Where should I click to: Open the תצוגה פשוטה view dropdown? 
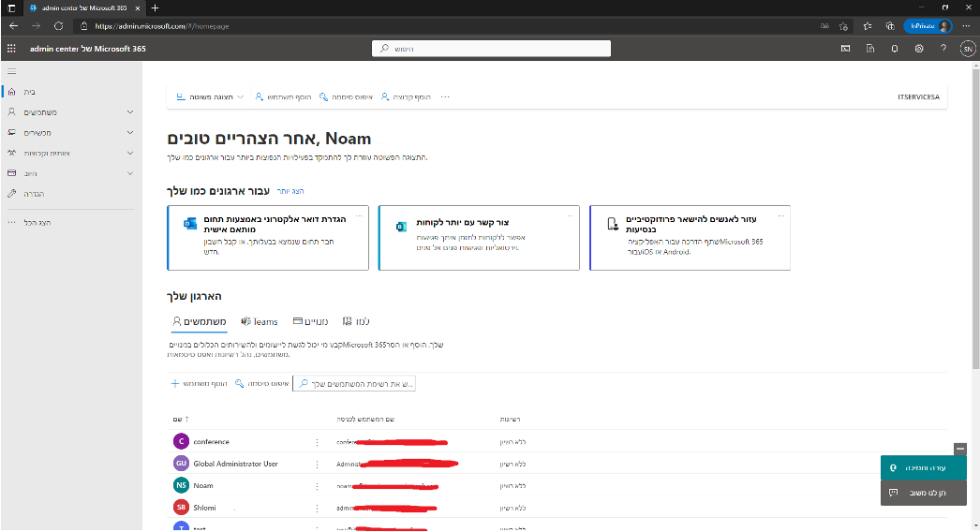pyautogui.click(x=209, y=96)
